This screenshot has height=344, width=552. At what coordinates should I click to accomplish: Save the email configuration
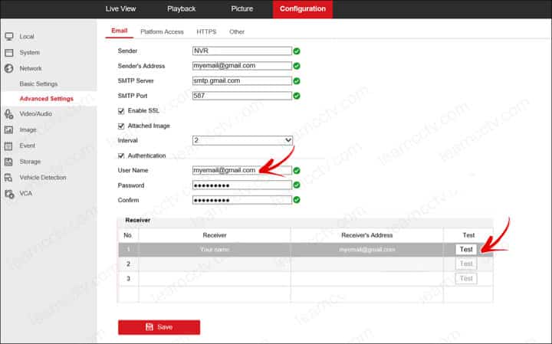159,327
